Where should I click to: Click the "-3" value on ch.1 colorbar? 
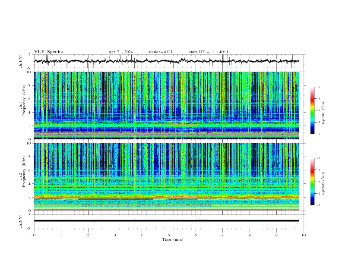pos(318,87)
